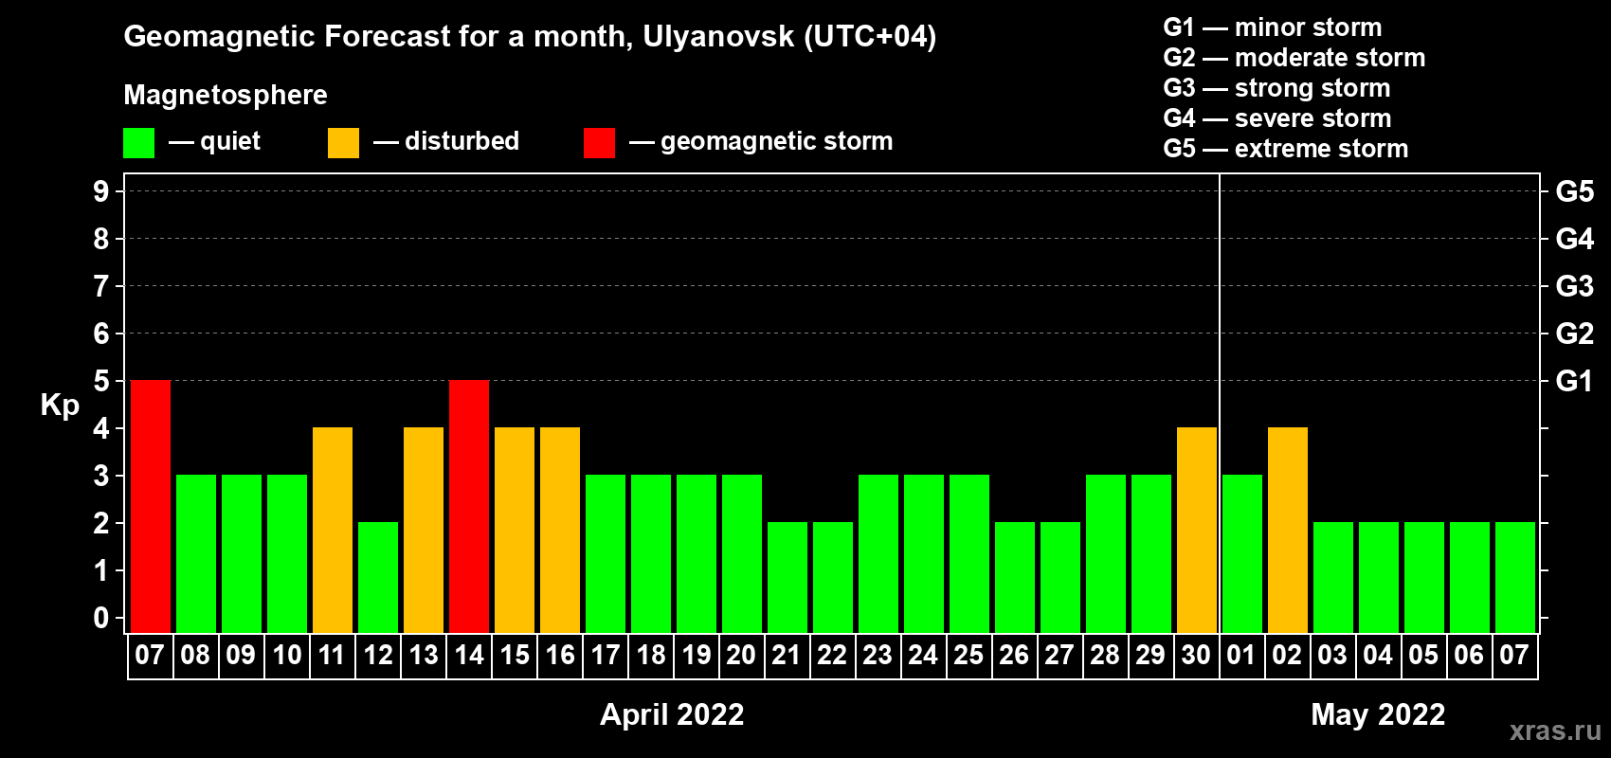
Task: Click date cell 06 on the axis
Action: coord(1470,656)
